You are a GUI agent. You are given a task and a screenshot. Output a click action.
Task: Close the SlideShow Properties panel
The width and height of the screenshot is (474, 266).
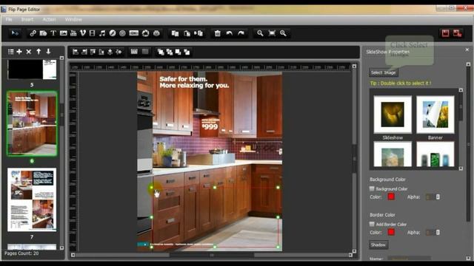tap(467, 50)
